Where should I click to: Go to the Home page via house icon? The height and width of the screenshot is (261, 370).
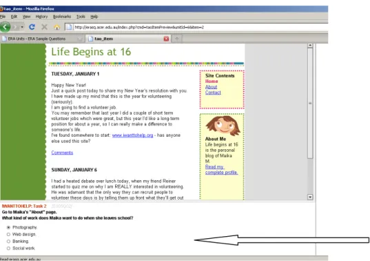(x=57, y=27)
